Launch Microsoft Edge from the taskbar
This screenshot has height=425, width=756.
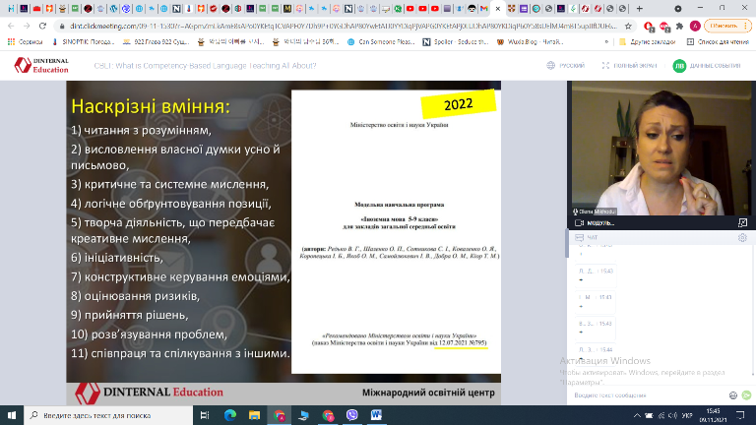(230, 415)
